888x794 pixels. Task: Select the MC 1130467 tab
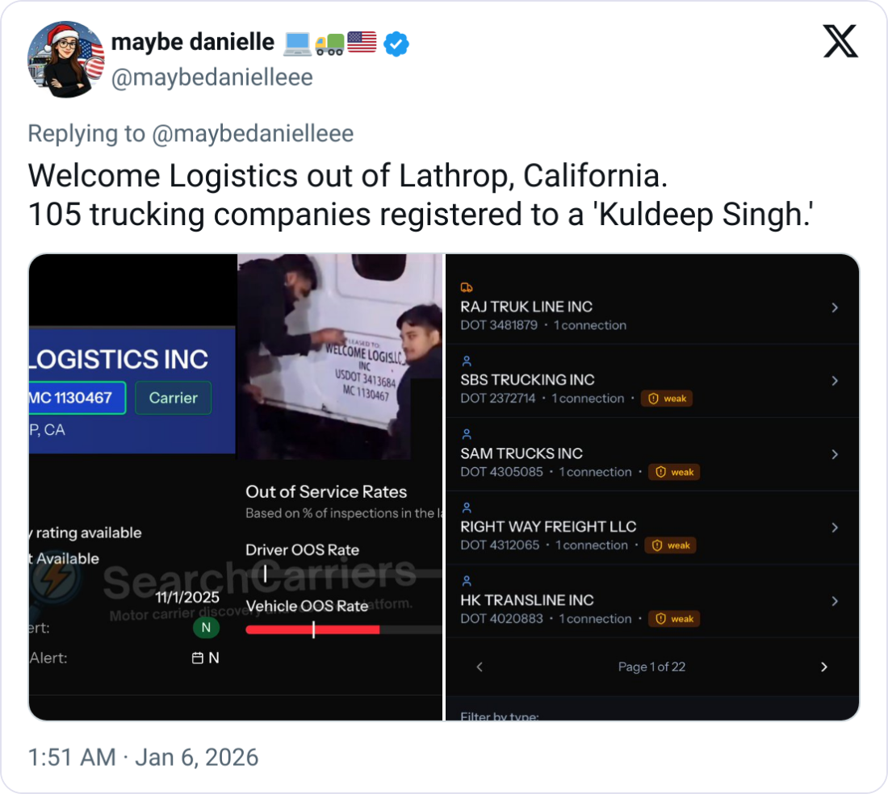(x=77, y=398)
